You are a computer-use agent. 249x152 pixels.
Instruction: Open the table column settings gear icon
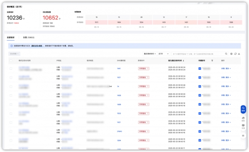pyautogui.click(x=232, y=54)
